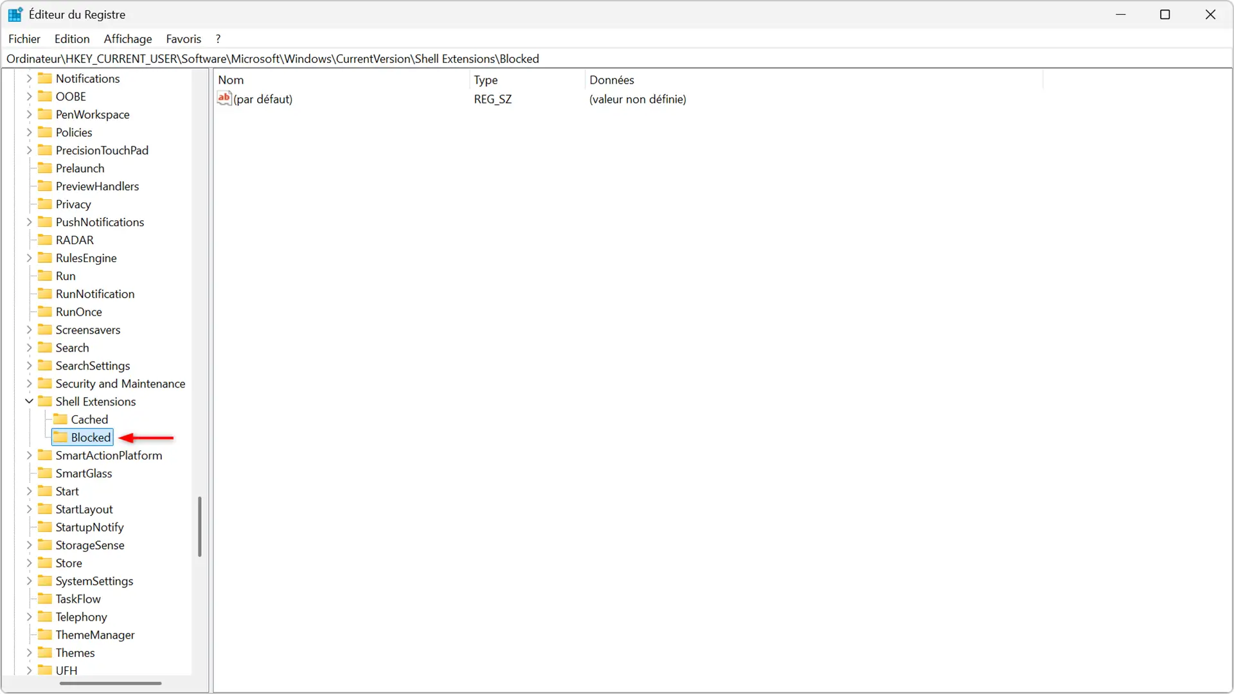Open the Favoris menu
Viewport: 1234px width, 694px height.
point(183,39)
